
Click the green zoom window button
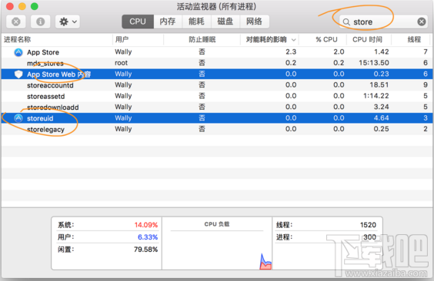[x=35, y=6]
